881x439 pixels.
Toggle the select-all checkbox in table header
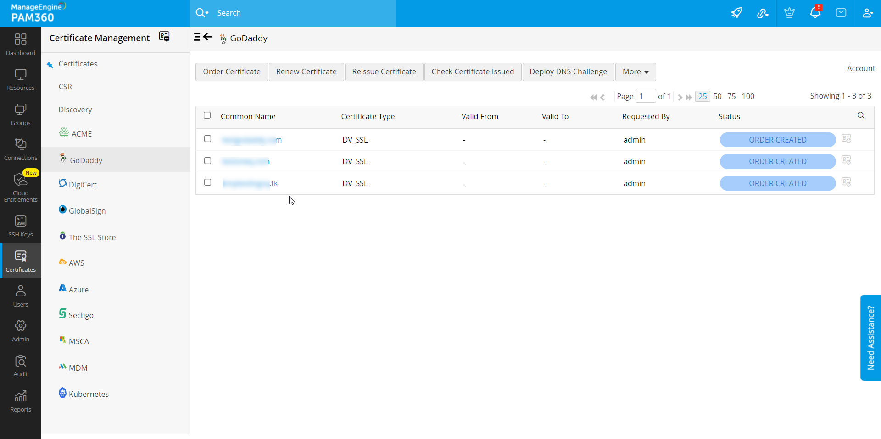tap(207, 115)
